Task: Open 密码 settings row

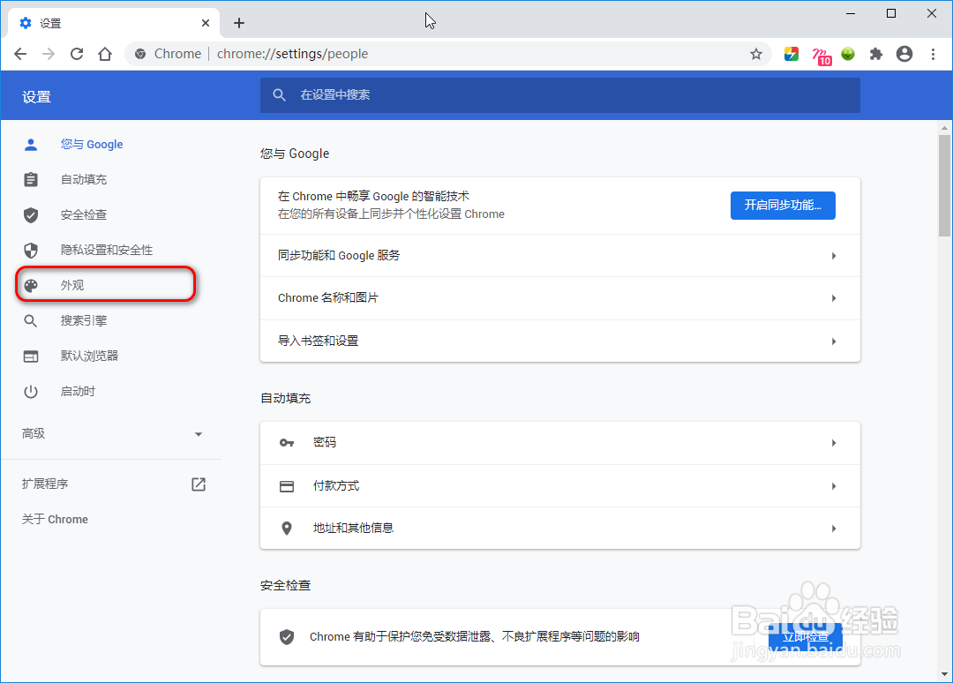Action: click(x=559, y=443)
